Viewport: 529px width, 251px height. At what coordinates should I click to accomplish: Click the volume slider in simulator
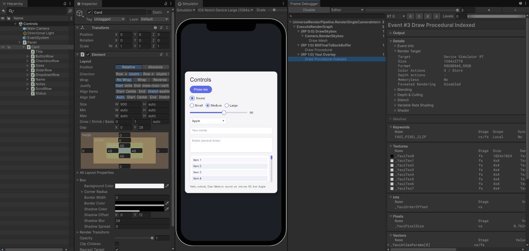218,113
